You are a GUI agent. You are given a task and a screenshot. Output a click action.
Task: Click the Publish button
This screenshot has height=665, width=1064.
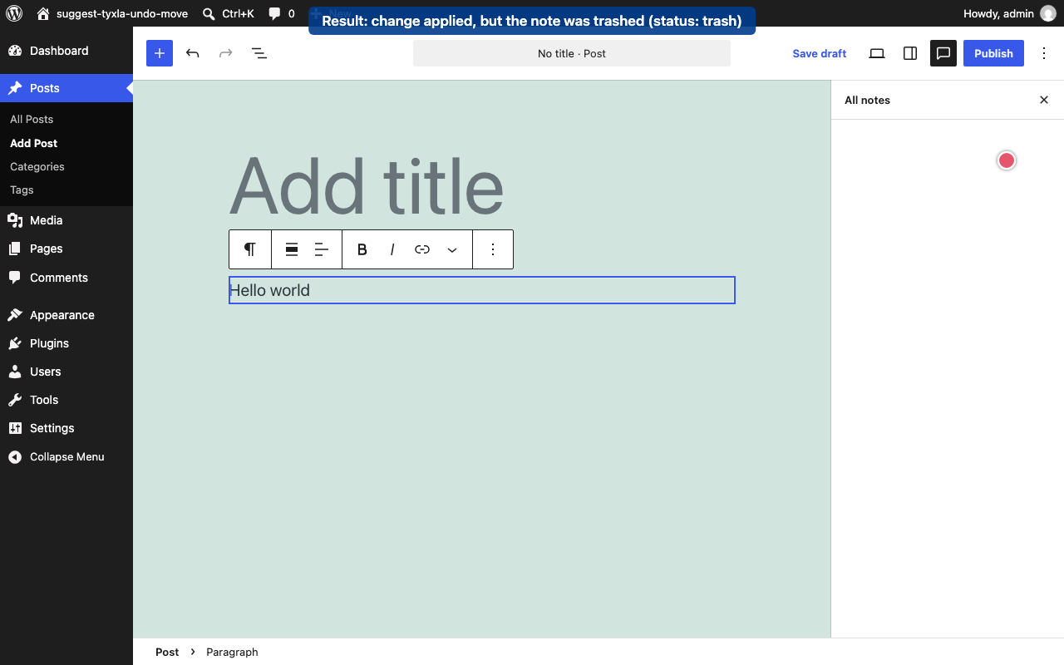coord(993,53)
